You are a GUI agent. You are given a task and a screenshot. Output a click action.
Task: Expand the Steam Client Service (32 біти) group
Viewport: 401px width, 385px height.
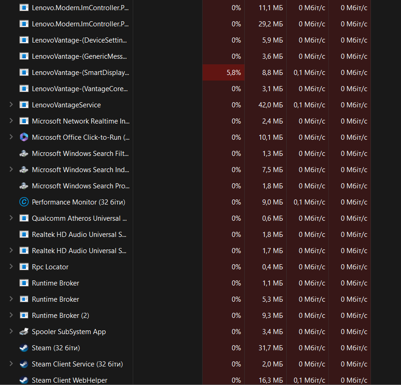pyautogui.click(x=11, y=364)
